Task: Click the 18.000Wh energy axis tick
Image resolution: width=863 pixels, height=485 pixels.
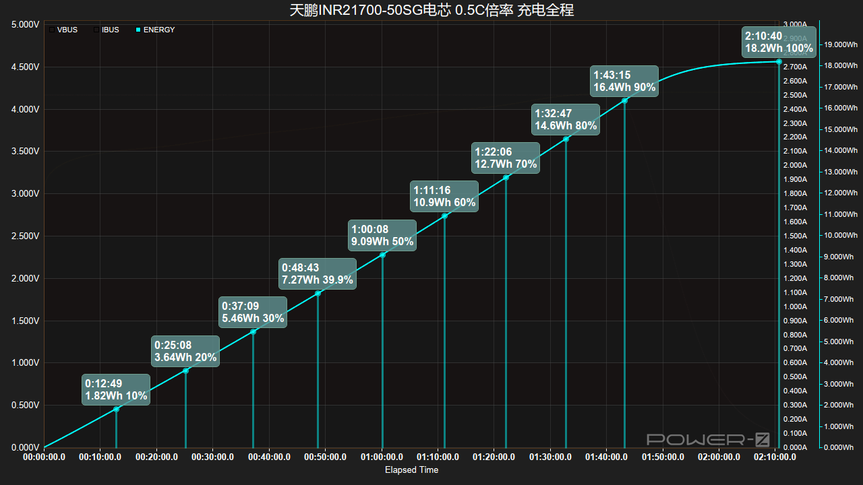Action: 840,66
